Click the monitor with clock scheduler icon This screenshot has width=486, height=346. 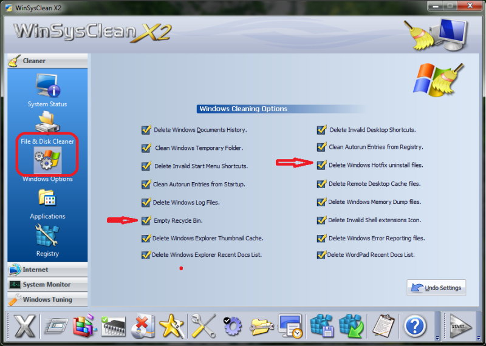[290, 326]
